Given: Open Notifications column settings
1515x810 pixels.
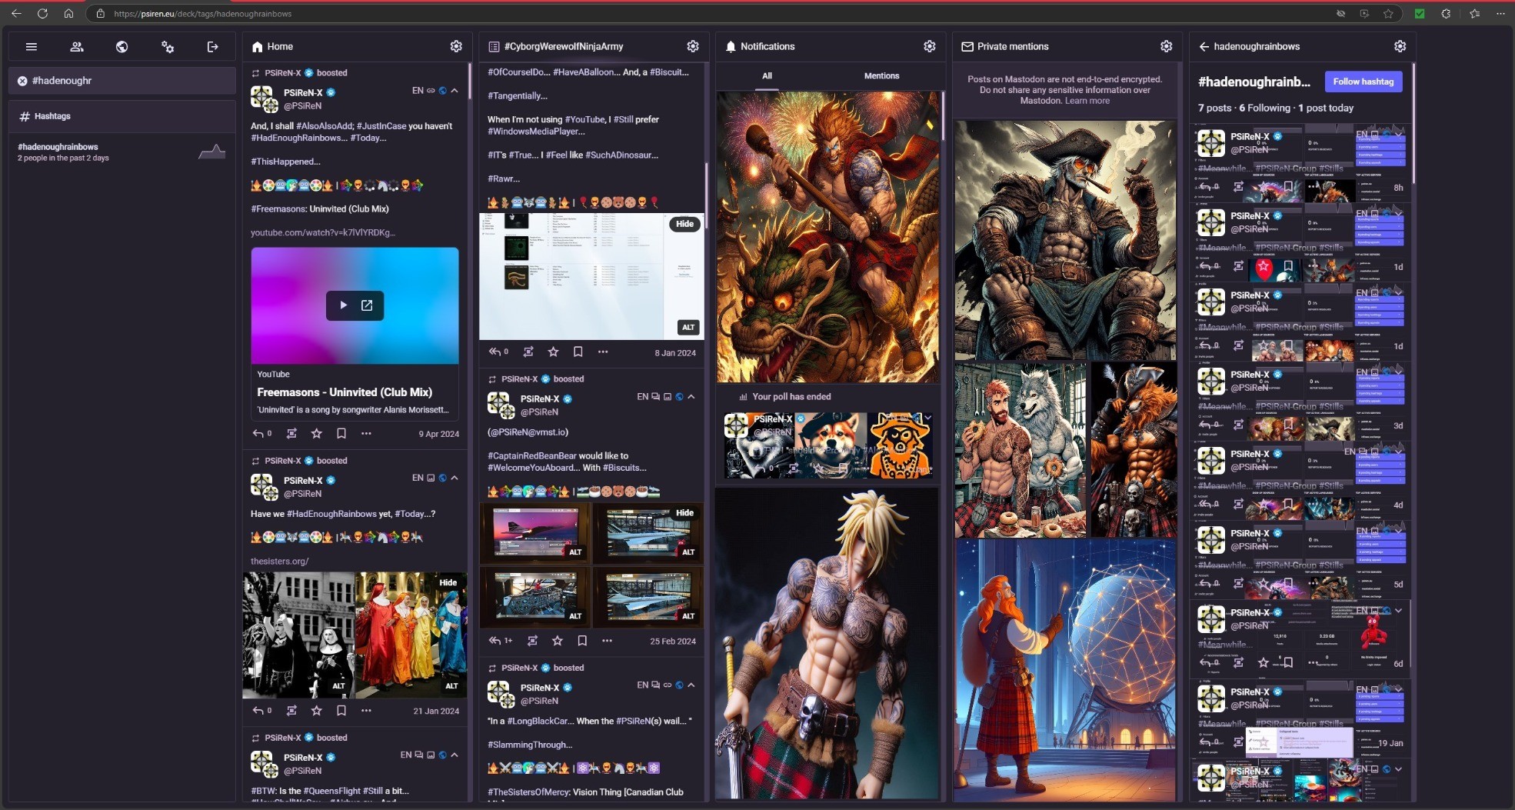Looking at the screenshot, I should [x=929, y=47].
